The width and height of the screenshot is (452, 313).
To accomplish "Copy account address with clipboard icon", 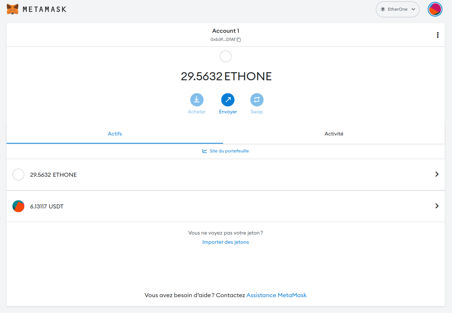I will tap(239, 39).
